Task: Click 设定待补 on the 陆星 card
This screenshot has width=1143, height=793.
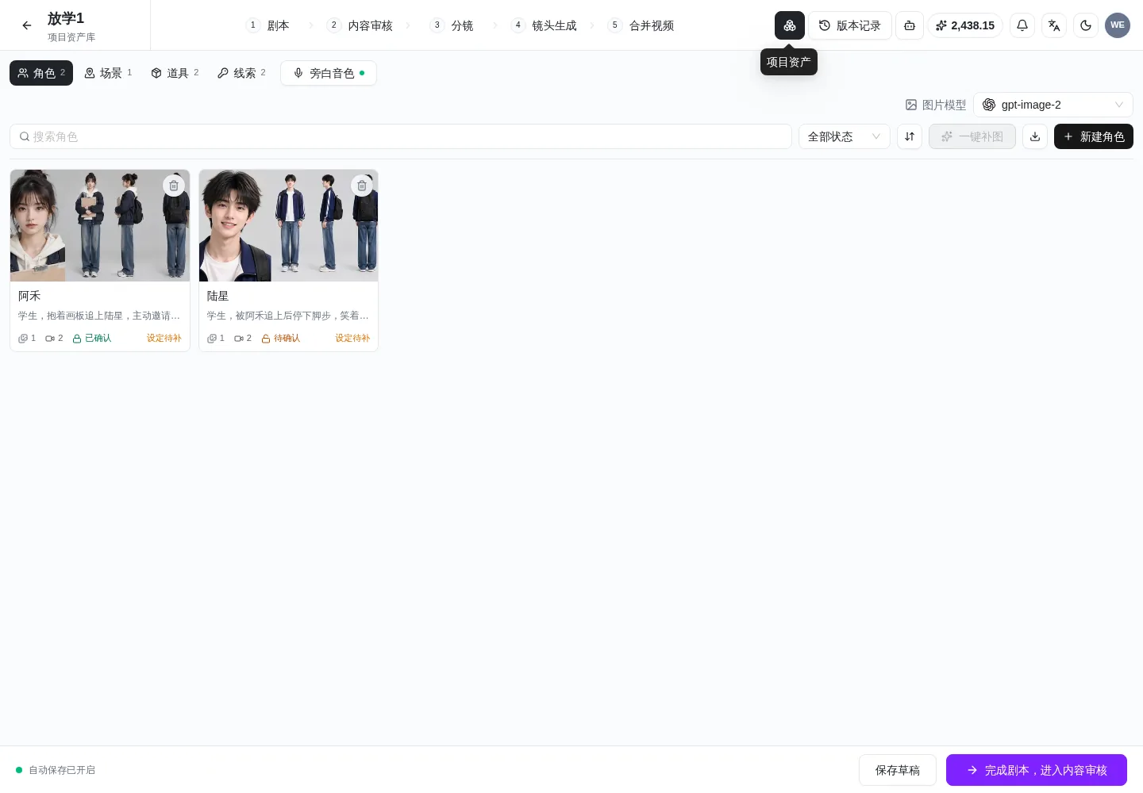Action: coord(352,339)
